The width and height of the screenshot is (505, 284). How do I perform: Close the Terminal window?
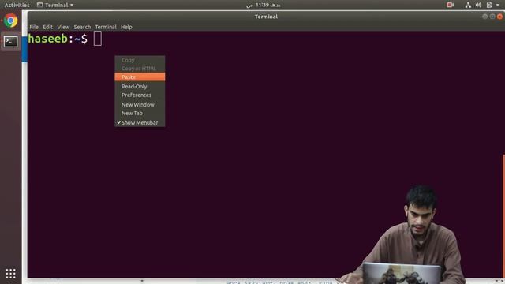click(x=499, y=17)
